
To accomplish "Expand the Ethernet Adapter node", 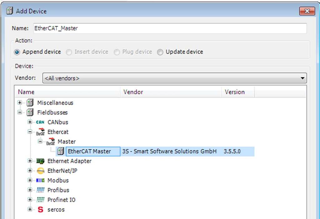I will 30,161.
